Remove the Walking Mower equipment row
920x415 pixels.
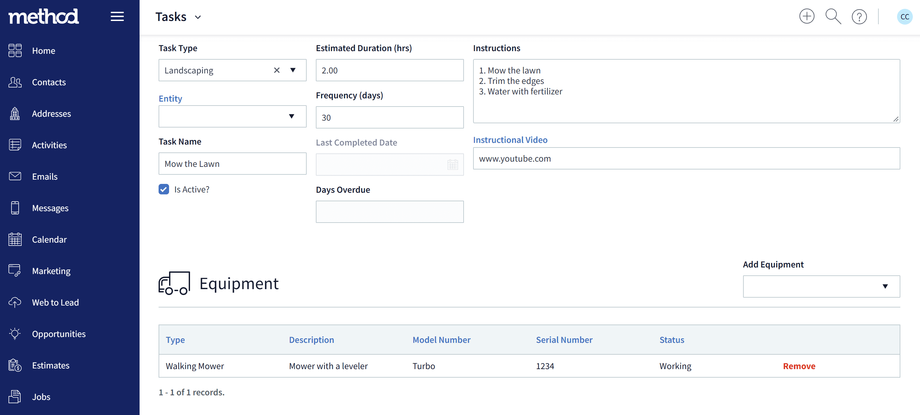click(799, 366)
